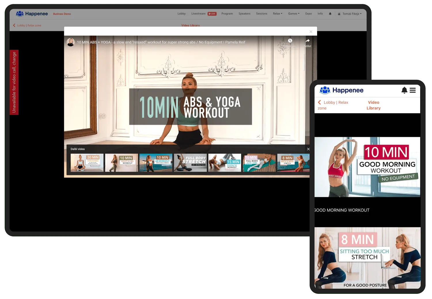
Task: Close the video popup dialog
Action: coord(311,32)
